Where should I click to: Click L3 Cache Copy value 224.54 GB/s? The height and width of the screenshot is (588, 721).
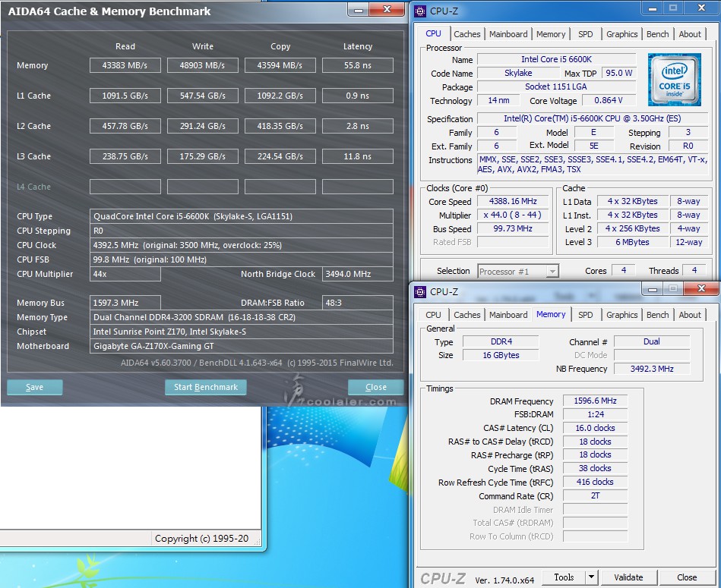click(280, 156)
